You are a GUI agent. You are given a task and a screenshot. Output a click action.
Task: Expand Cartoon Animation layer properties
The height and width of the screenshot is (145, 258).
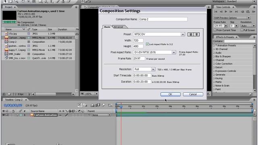17,115
